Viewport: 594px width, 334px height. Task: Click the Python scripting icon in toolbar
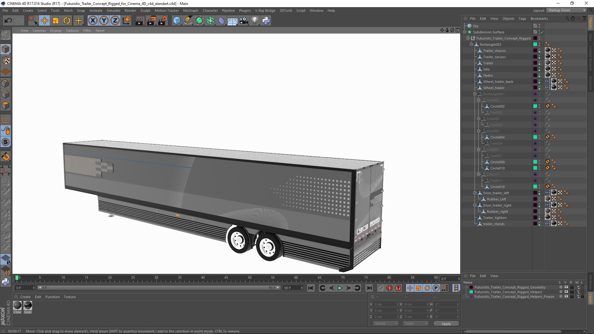click(265, 20)
